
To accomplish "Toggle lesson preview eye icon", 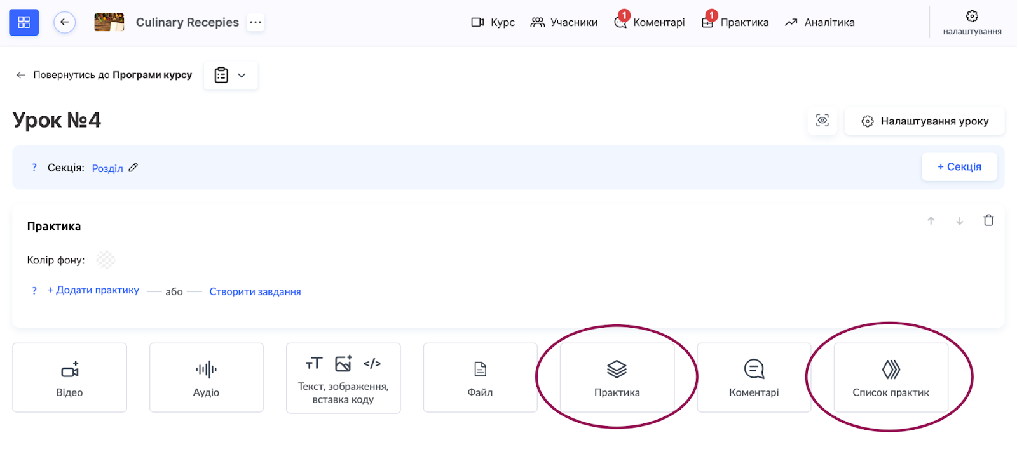I will [x=822, y=121].
